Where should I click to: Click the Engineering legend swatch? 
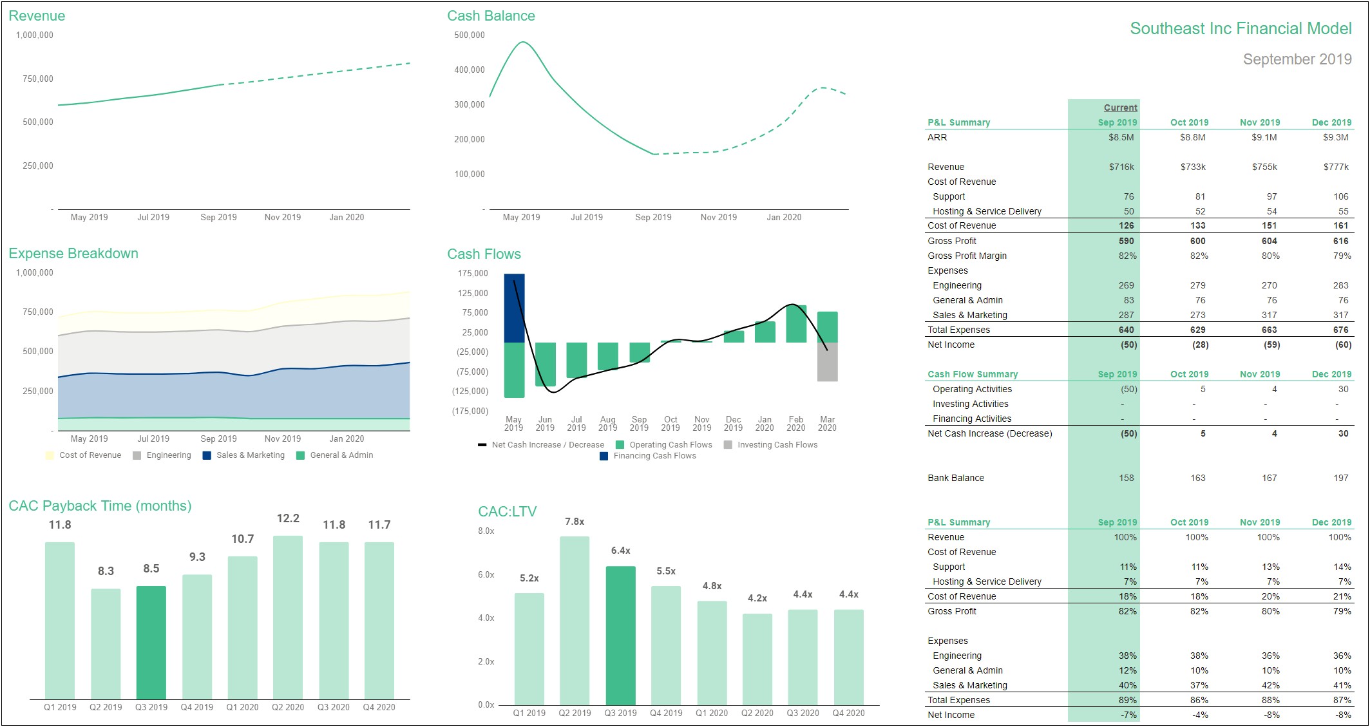pyautogui.click(x=137, y=455)
